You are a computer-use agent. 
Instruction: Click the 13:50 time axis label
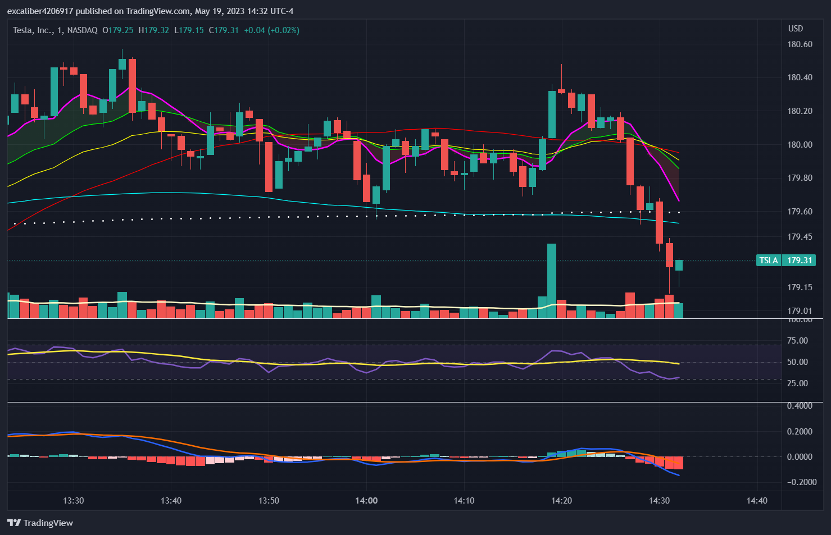click(x=269, y=501)
